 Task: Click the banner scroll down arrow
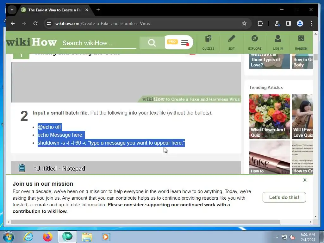315,216
